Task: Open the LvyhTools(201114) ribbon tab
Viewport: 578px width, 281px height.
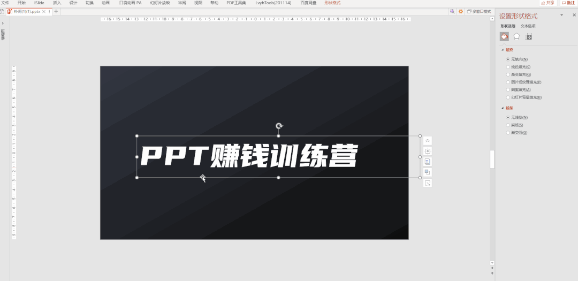Action: click(273, 3)
